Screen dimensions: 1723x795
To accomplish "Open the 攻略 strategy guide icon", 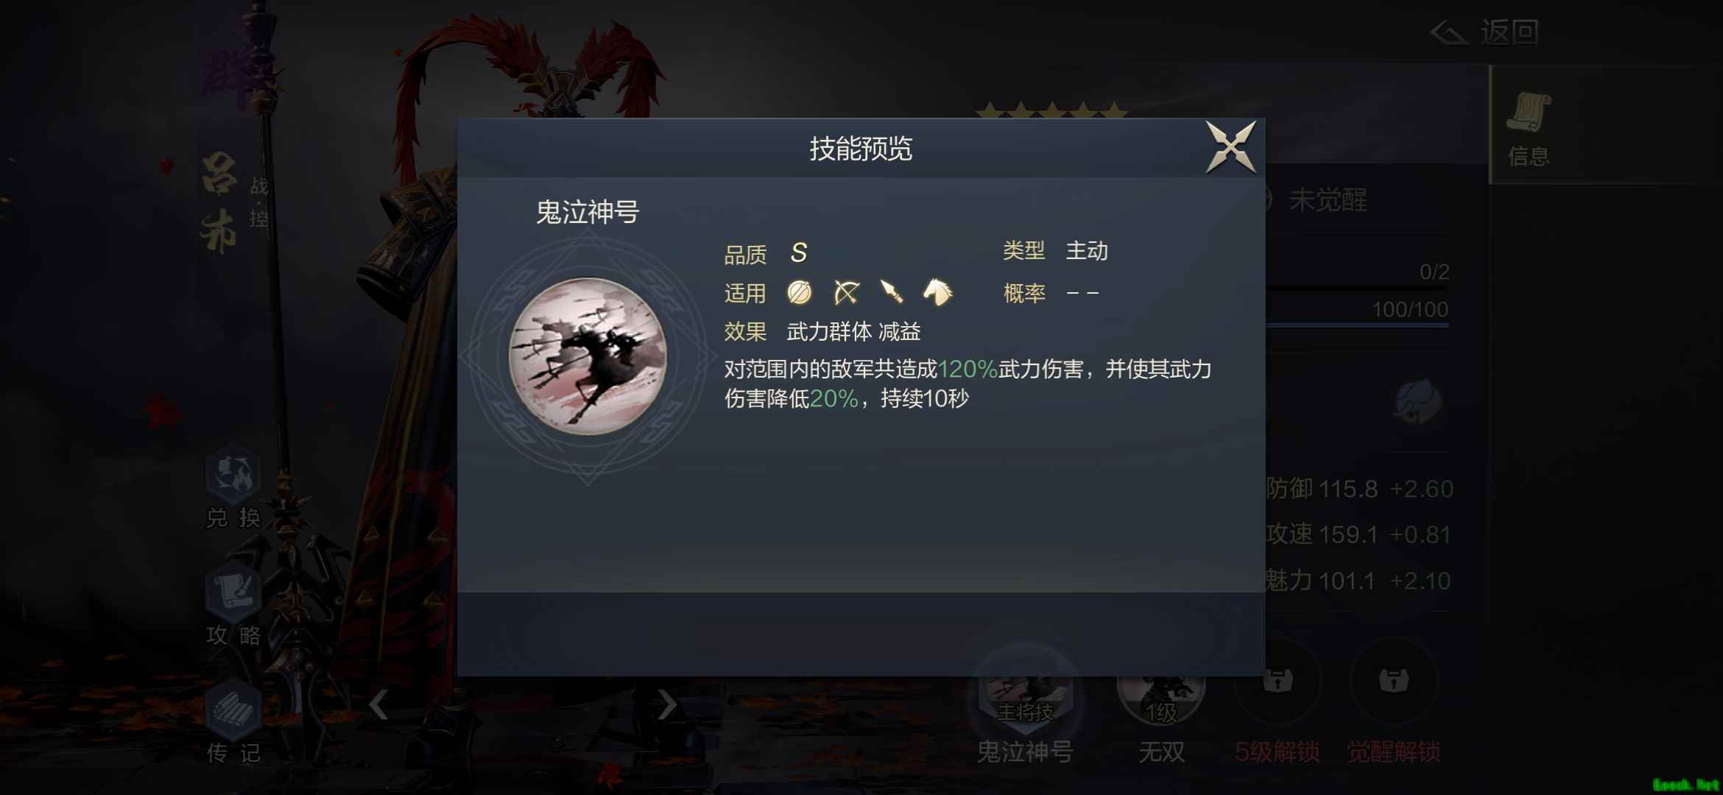I will [x=233, y=605].
